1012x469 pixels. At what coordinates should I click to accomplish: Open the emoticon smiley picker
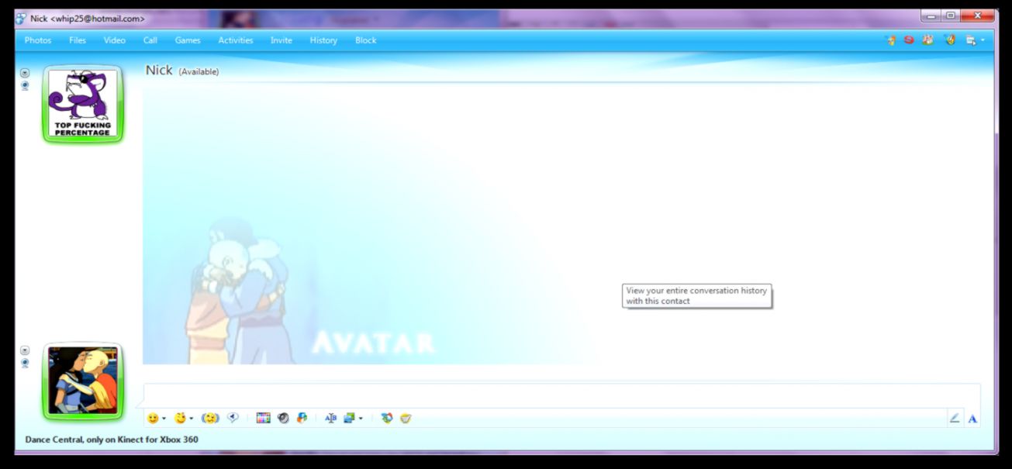point(153,417)
